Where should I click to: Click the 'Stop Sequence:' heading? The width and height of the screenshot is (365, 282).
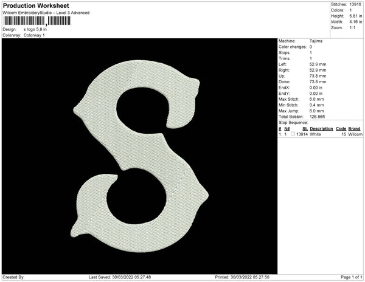(x=293, y=123)
